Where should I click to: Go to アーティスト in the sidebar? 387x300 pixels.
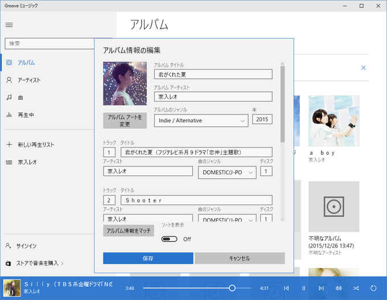[x=29, y=80]
